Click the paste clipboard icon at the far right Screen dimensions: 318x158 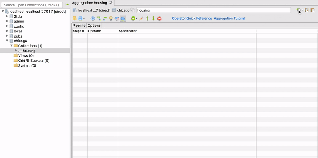[x=313, y=10]
